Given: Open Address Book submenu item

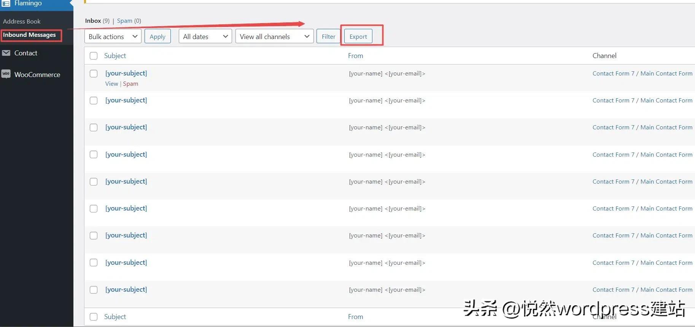Looking at the screenshot, I should [x=22, y=22].
